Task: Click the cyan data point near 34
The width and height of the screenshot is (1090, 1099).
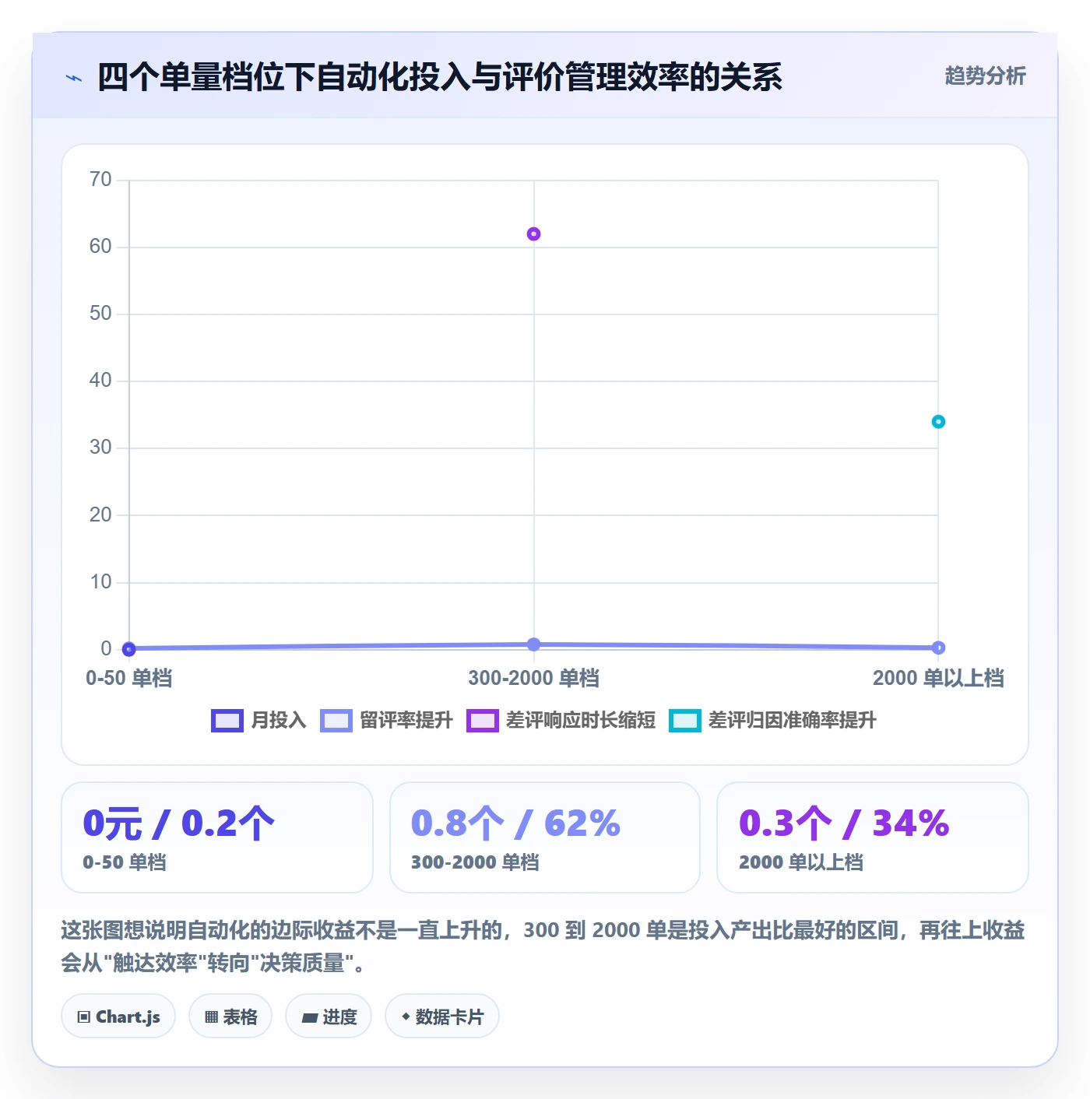Action: [x=938, y=421]
